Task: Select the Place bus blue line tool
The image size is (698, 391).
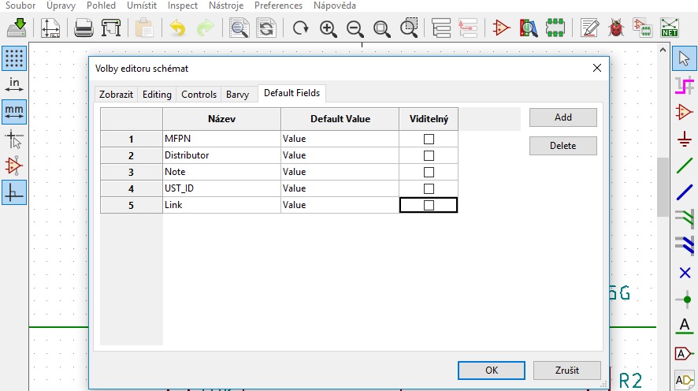Action: 684,192
